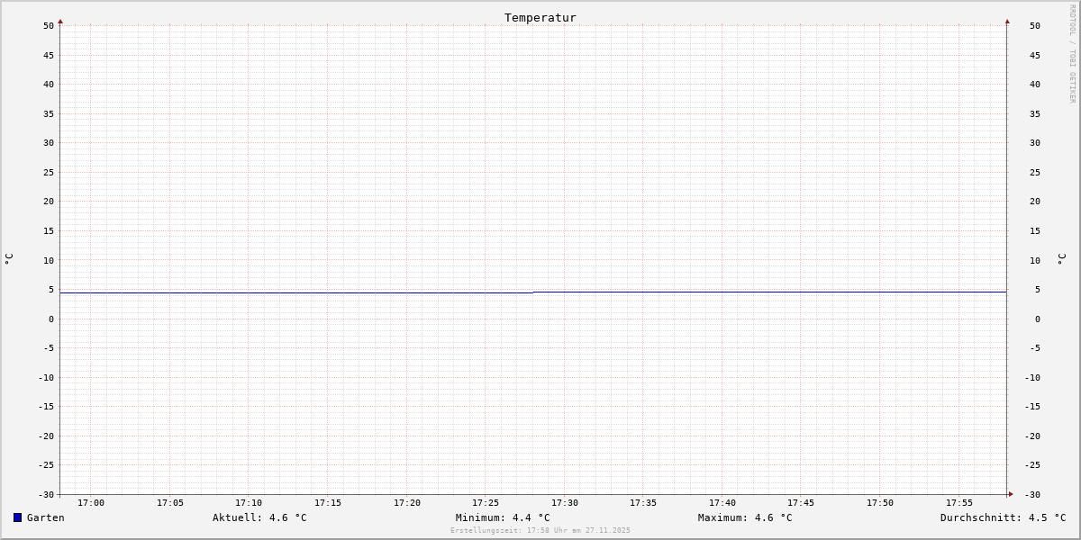
Task: Click the red arrow at the time axis end
Action: pos(1011,494)
